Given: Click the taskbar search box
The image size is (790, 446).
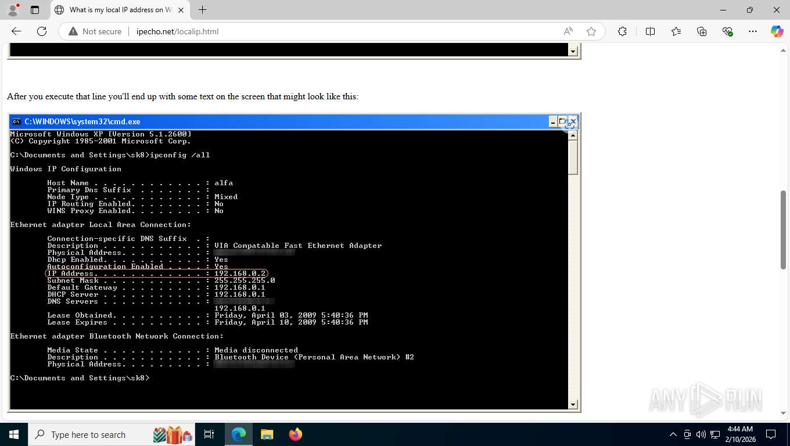Looking at the screenshot, I should (112, 434).
